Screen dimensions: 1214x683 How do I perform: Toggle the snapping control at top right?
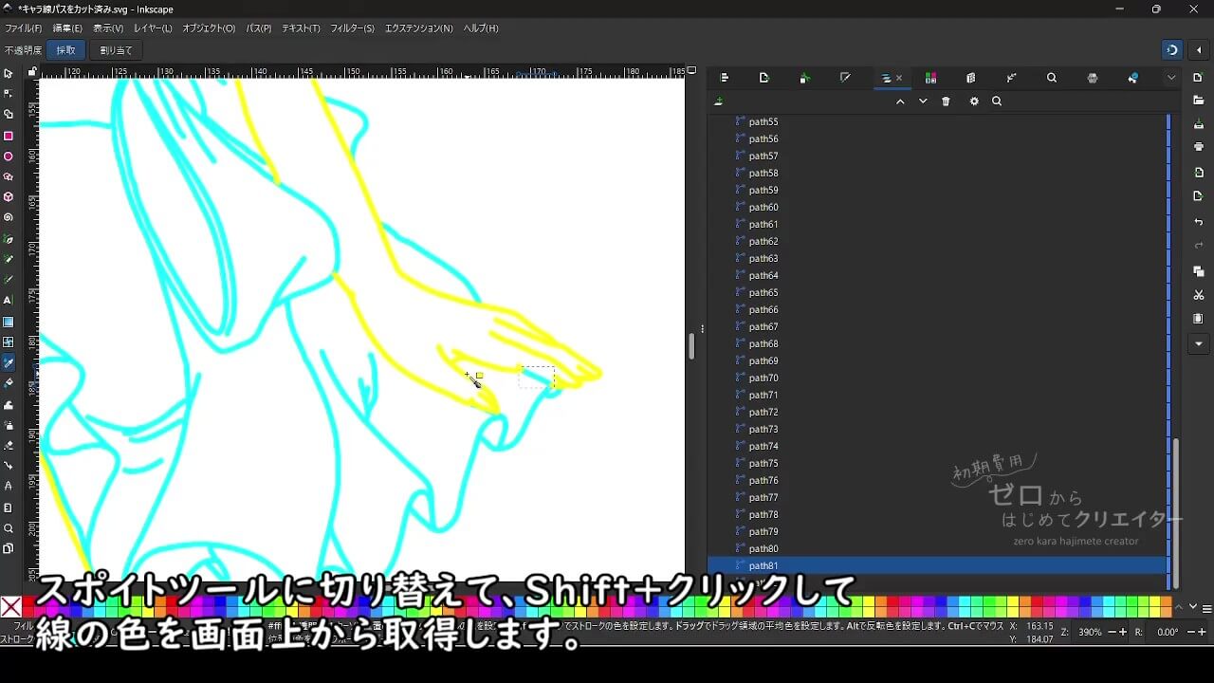pos(1172,50)
